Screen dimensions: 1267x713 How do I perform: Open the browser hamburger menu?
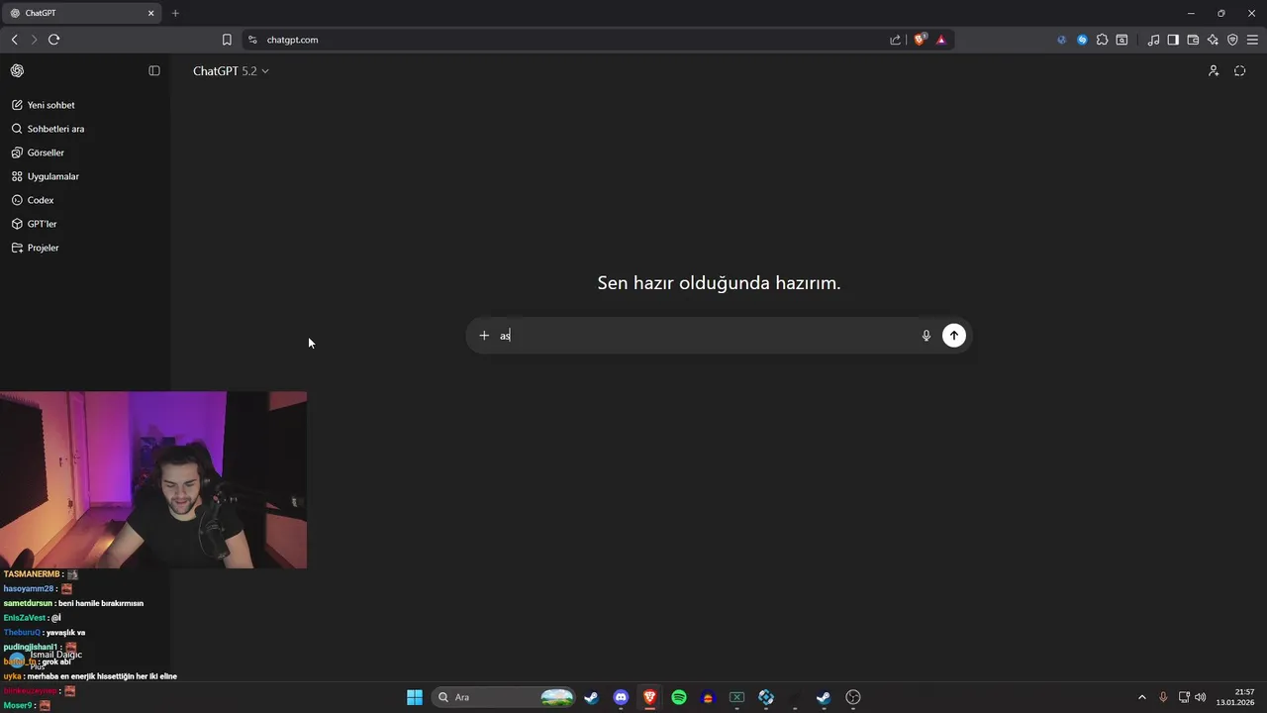pyautogui.click(x=1252, y=40)
